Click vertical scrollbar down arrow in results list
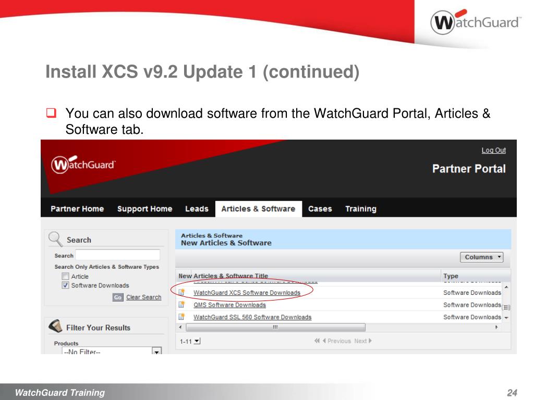Image resolution: width=534 pixels, height=400 pixels. [x=506, y=318]
